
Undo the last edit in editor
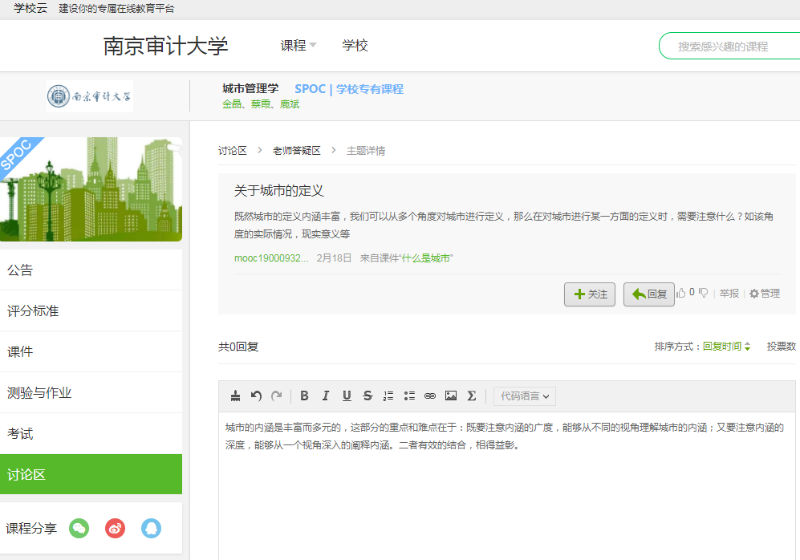256,396
